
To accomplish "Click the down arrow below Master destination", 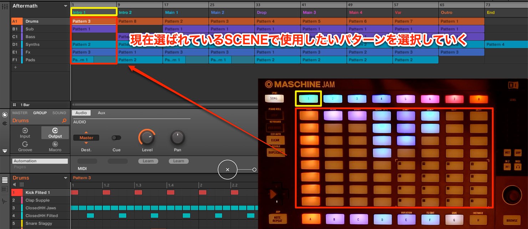I will tap(86, 143).
